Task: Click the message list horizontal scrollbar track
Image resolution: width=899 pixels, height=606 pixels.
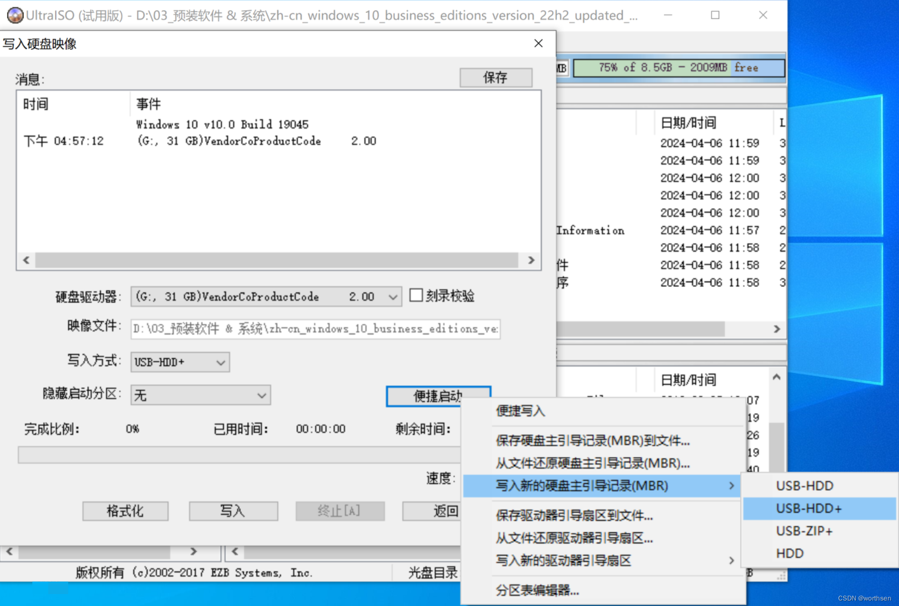Action: coord(277,260)
